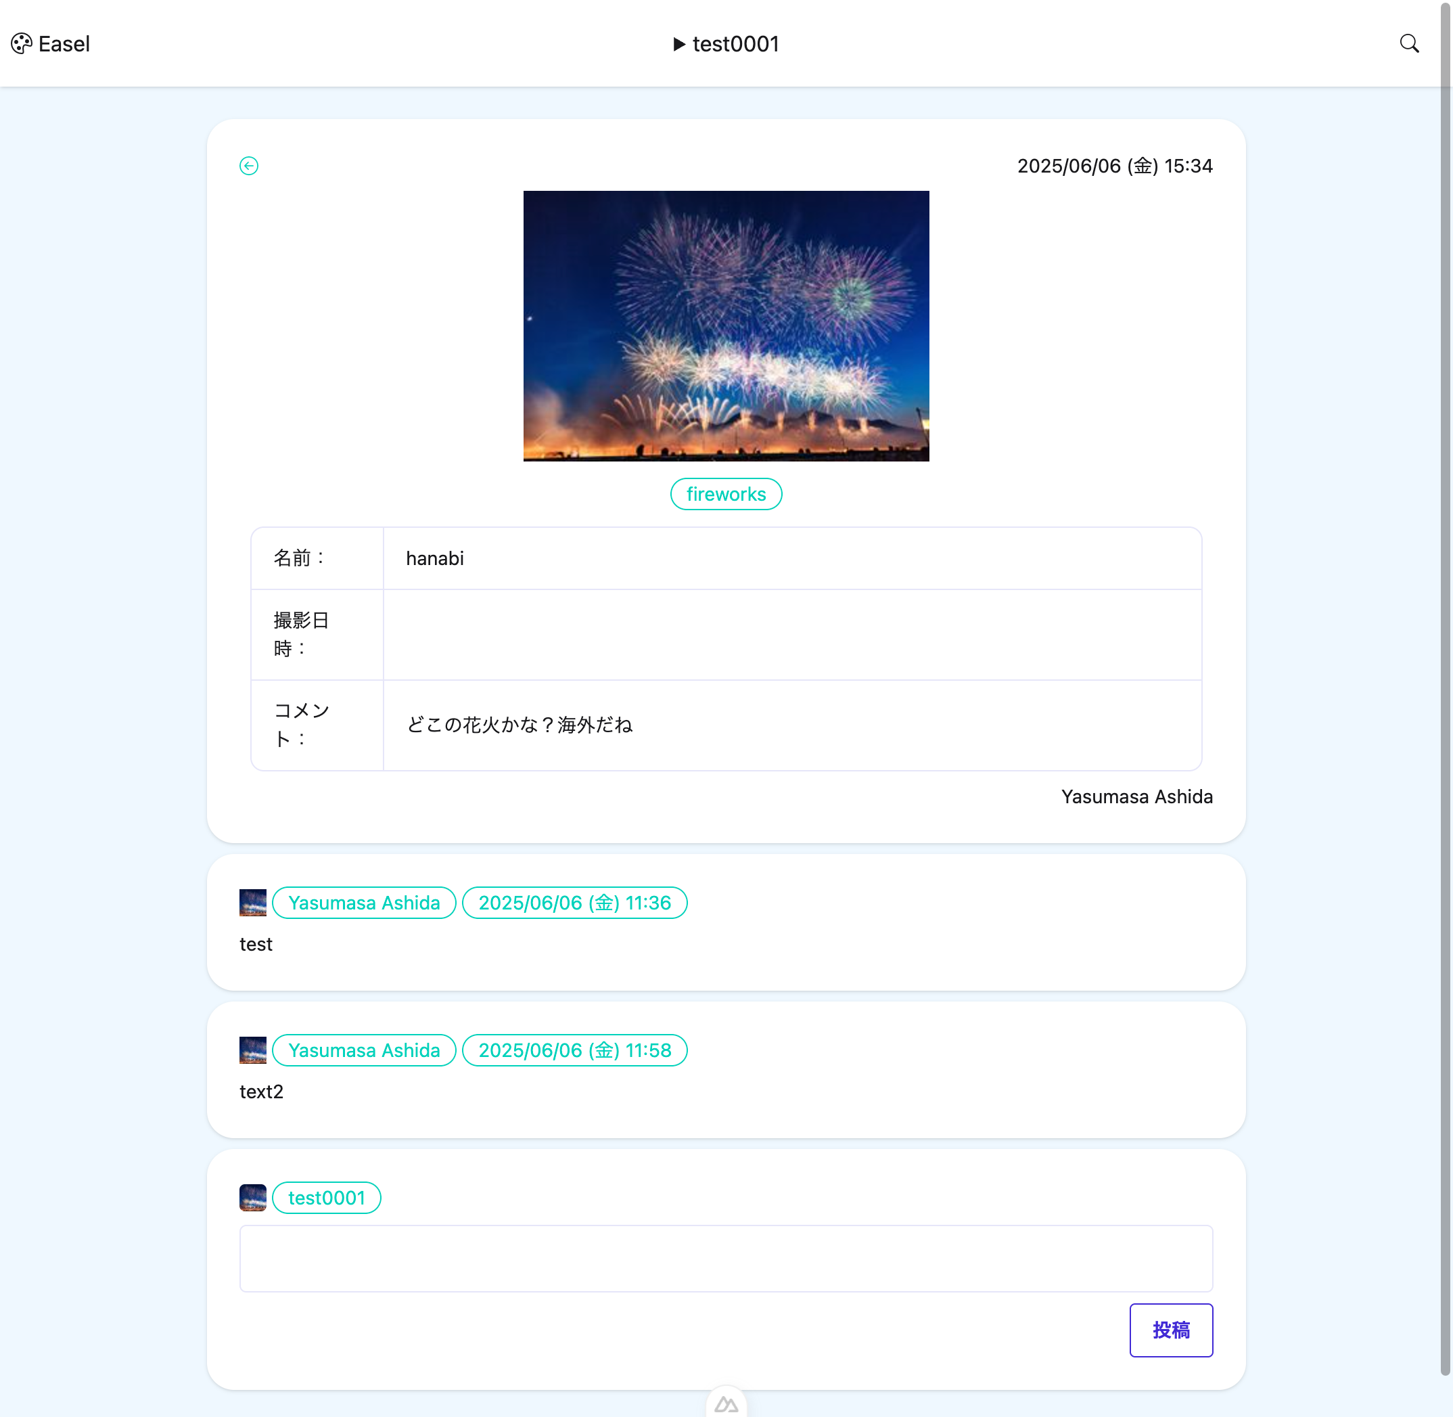Click the avatar next to the test0001 comment form
Screen dimensions: 1453x1417
click(252, 1198)
